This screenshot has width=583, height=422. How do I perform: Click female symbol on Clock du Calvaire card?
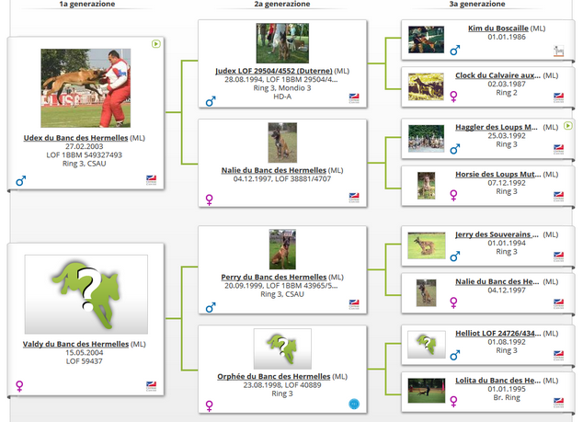(453, 93)
